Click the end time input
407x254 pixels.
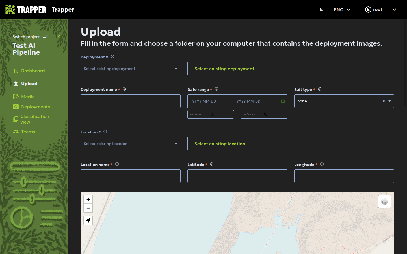[x=264, y=114]
